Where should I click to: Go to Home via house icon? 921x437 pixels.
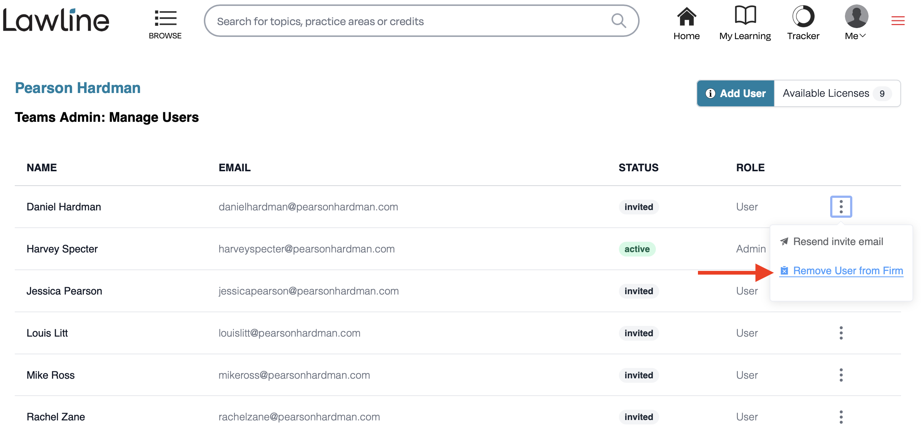click(x=687, y=16)
